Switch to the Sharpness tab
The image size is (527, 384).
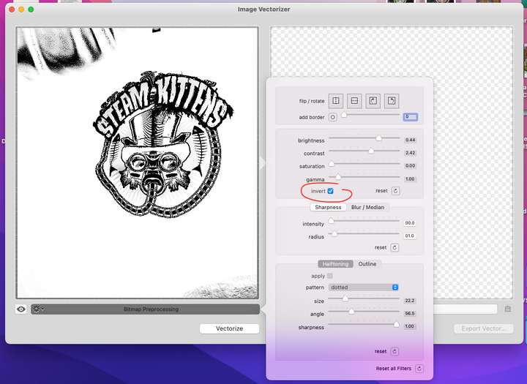pyautogui.click(x=328, y=207)
